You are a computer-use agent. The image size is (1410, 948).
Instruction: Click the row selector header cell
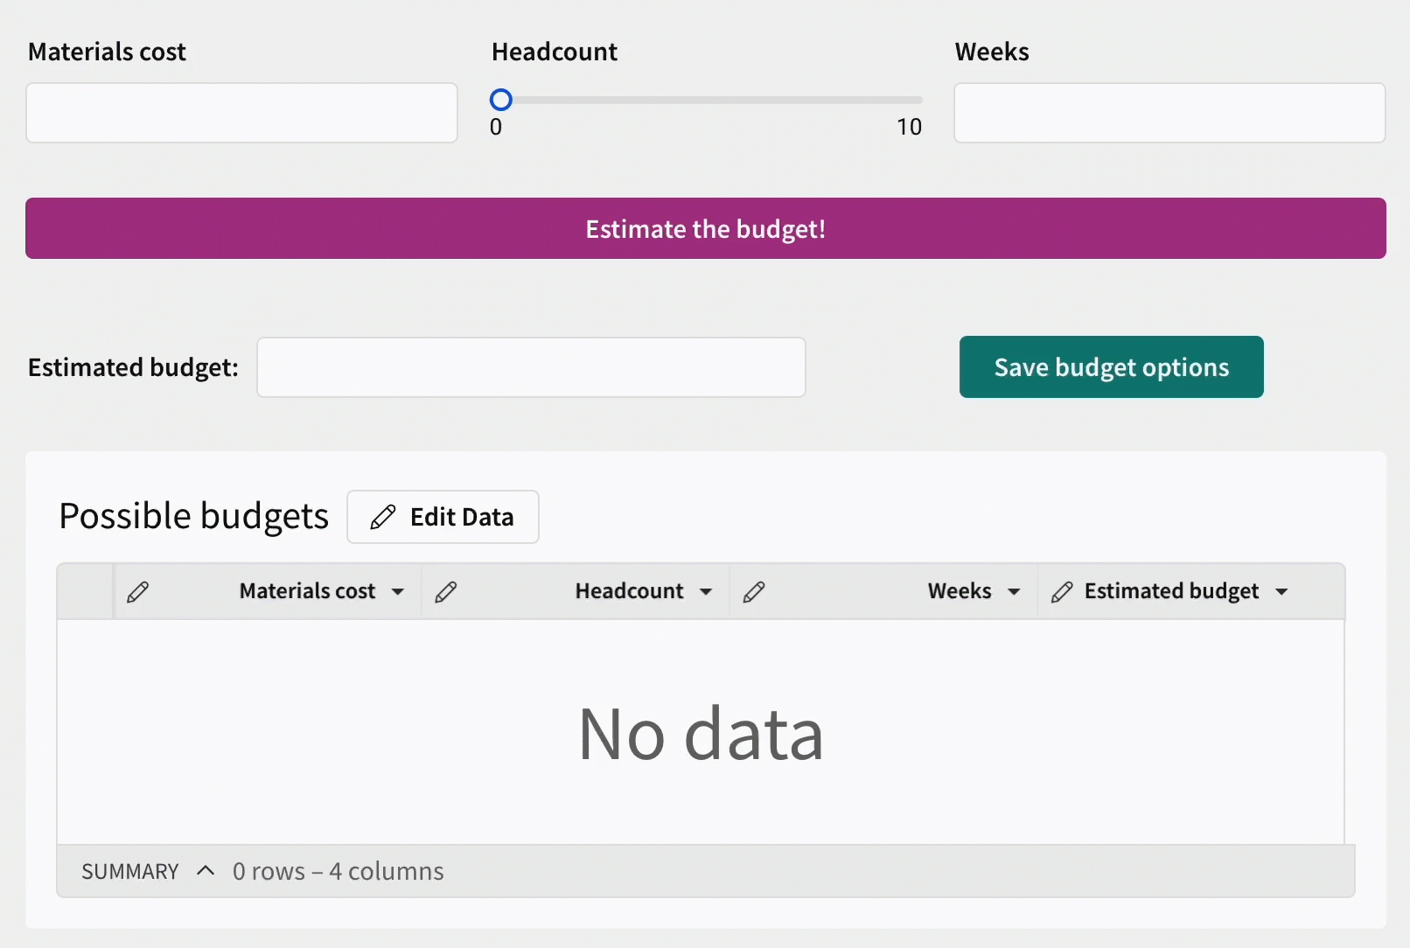[85, 592]
